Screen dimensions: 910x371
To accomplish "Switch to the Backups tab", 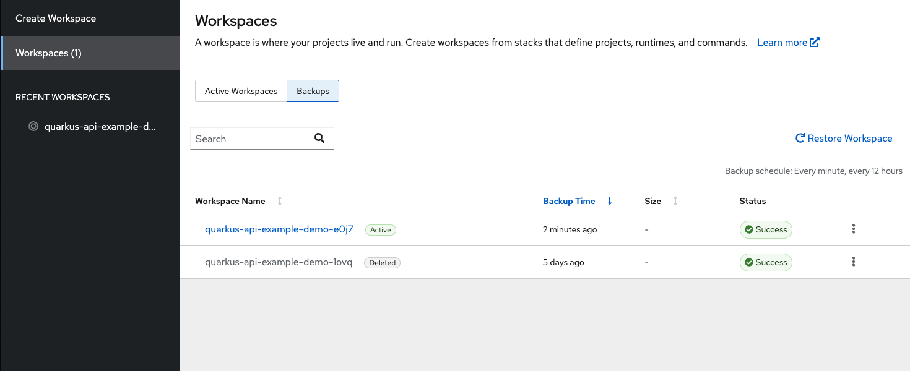I will coord(313,91).
